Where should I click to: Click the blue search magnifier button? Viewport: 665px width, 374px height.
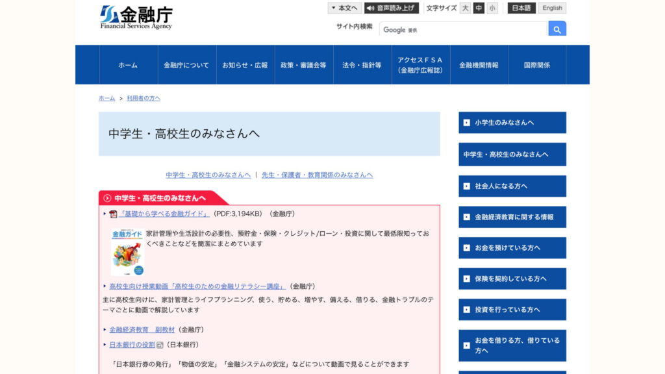tap(557, 29)
